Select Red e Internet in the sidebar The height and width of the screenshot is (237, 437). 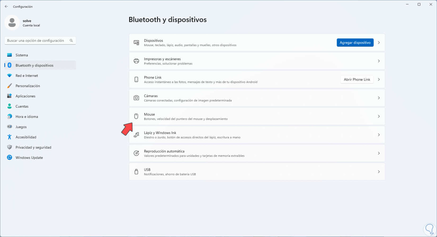tap(26, 76)
